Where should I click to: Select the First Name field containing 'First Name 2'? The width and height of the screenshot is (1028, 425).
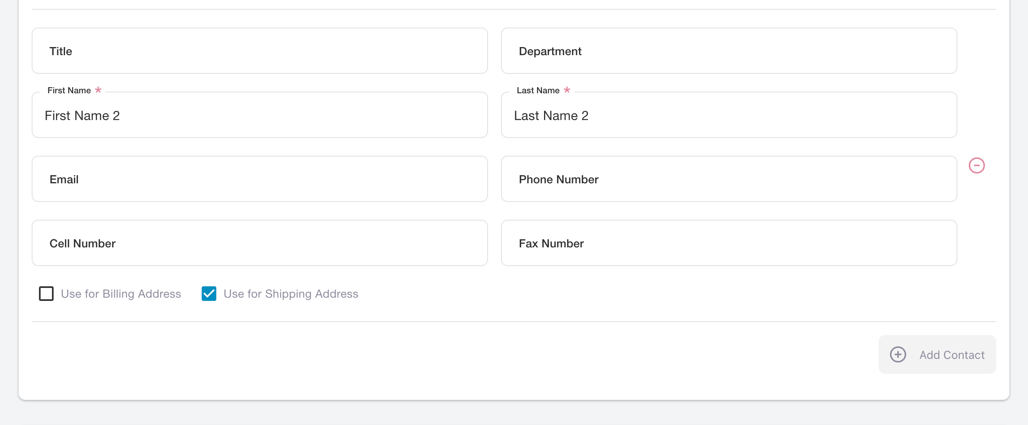(260, 116)
